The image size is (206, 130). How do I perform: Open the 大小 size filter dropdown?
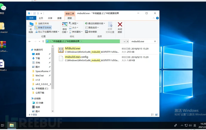73,28
